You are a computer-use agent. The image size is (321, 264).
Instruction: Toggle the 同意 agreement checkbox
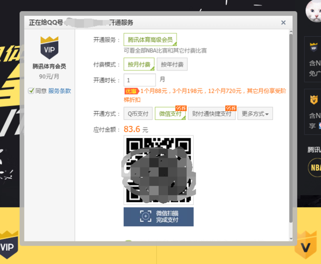pyautogui.click(x=31, y=91)
